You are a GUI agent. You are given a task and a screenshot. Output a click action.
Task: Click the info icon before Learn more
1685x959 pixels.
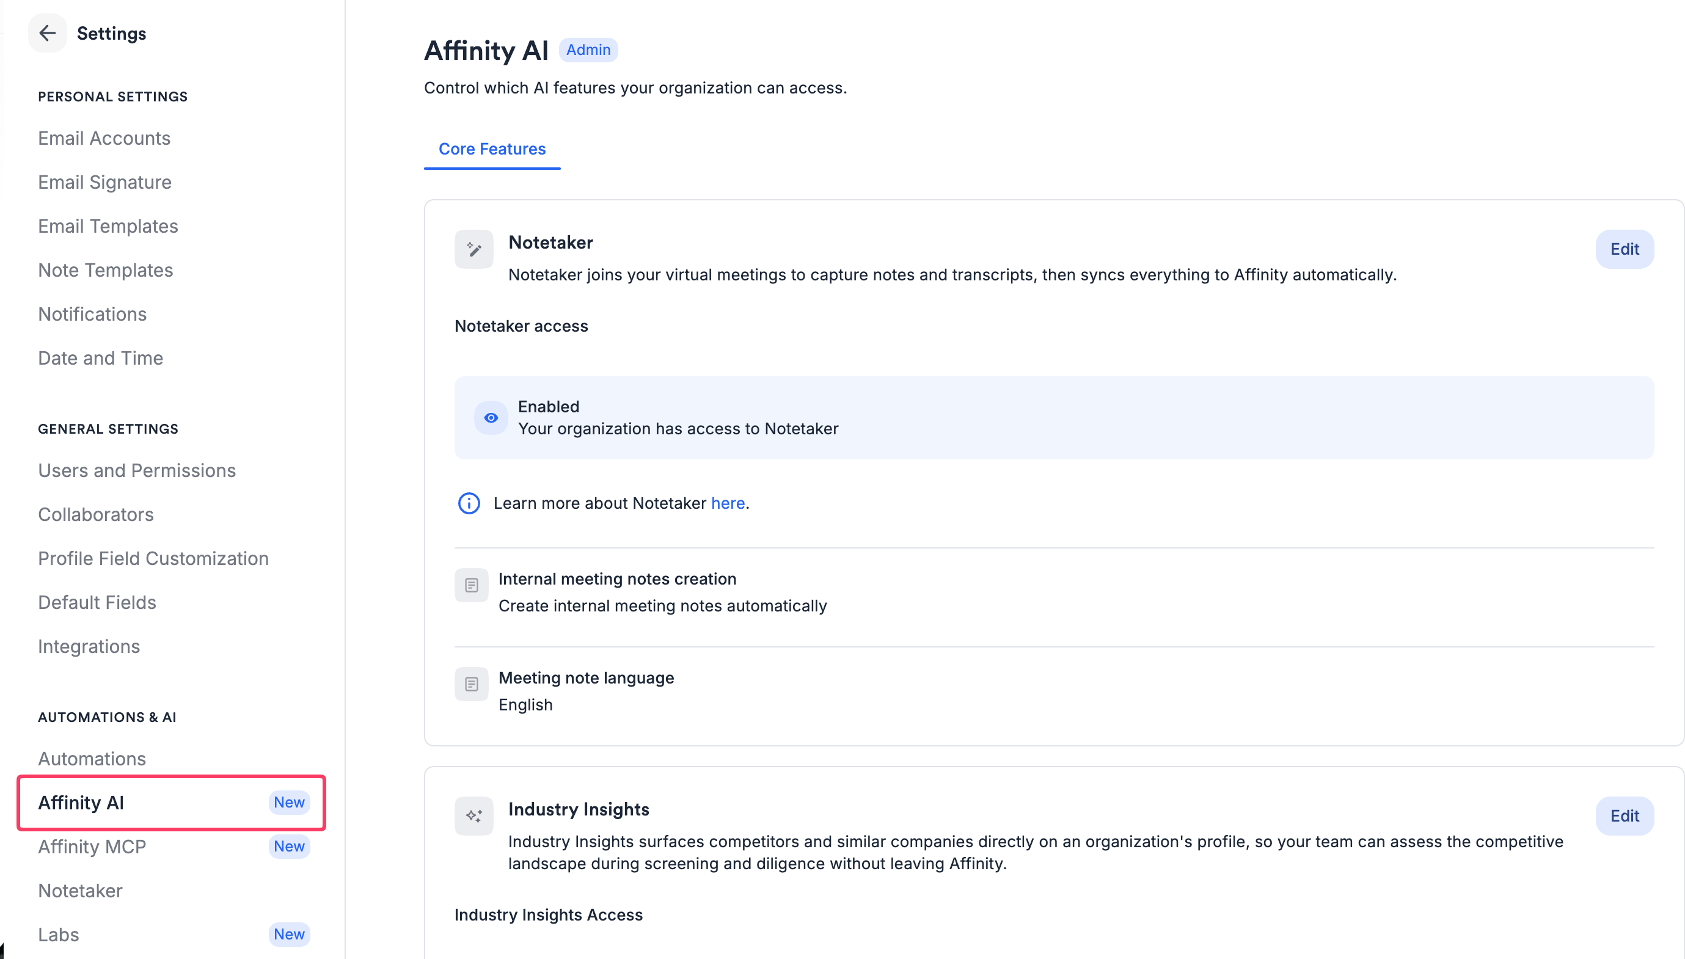coord(469,503)
